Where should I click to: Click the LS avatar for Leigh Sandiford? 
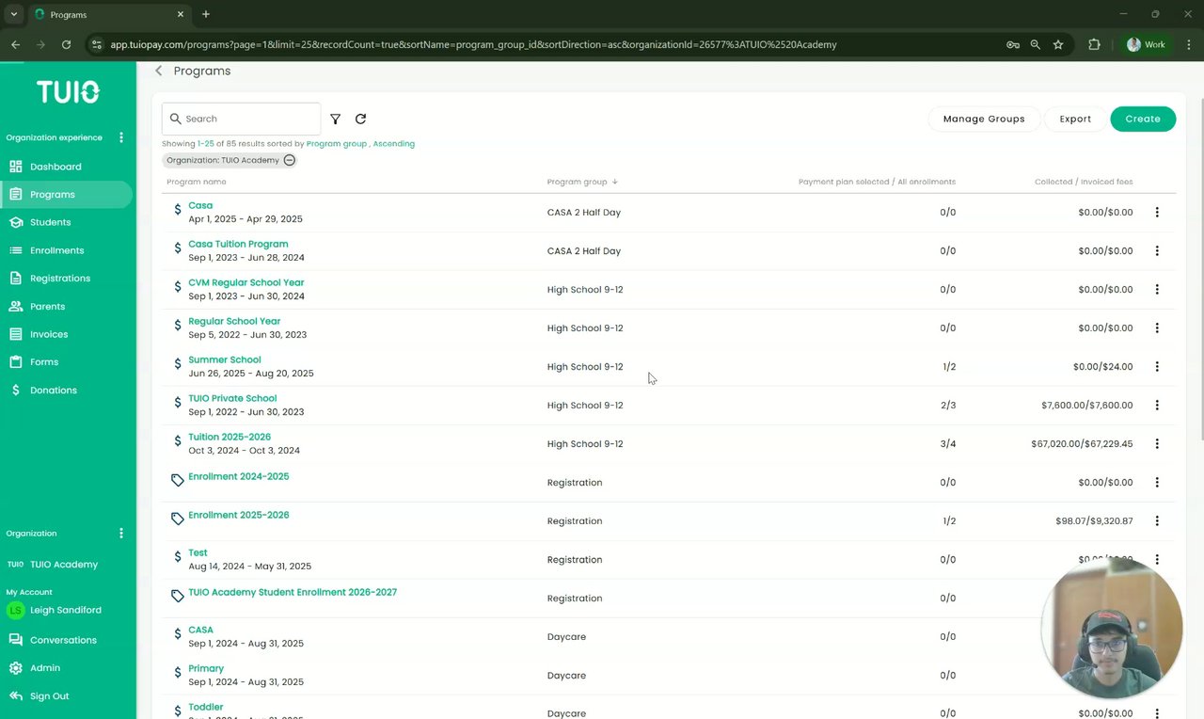(x=15, y=611)
